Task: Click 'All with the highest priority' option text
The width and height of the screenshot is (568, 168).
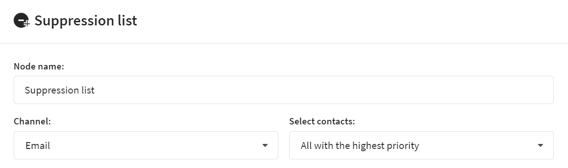Action: coord(360,146)
